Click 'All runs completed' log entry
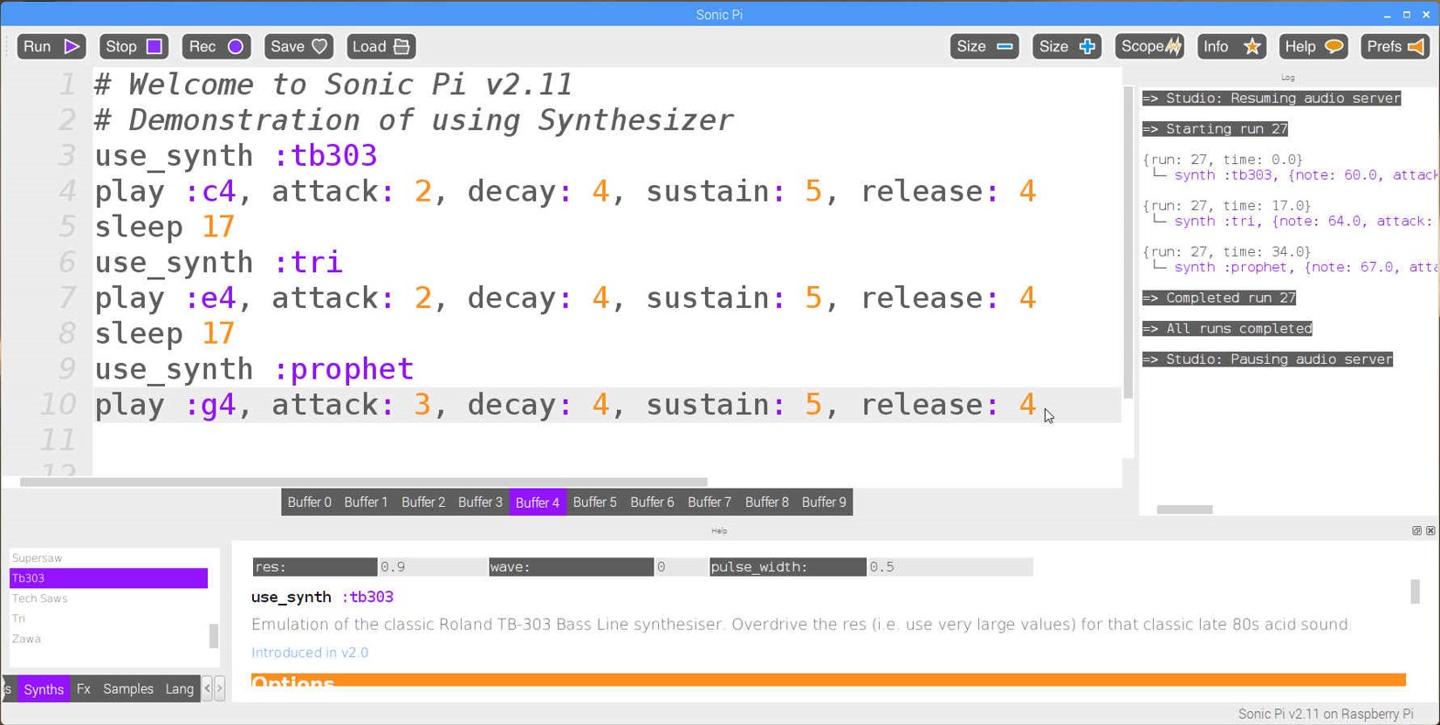Image resolution: width=1440 pixels, height=725 pixels. pyautogui.click(x=1227, y=329)
